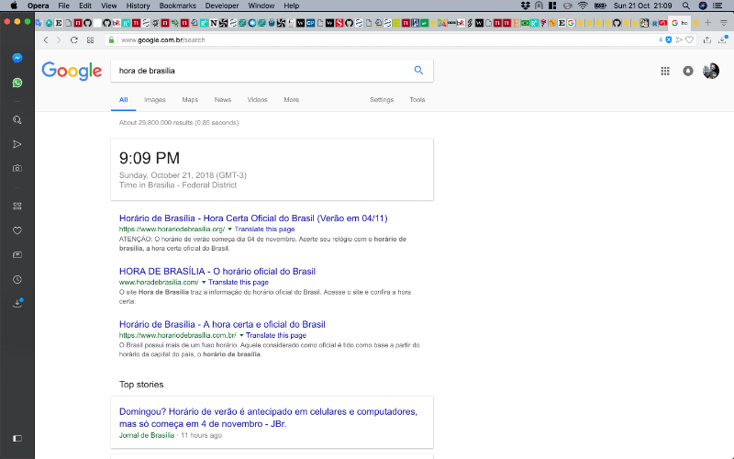Viewport: 734px width, 459px height.
Task: Open Spotlight search in the menu bar
Action: coord(685,6)
